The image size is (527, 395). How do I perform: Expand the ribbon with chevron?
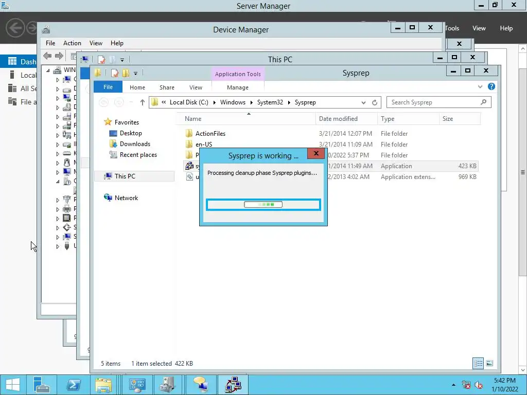point(480,86)
